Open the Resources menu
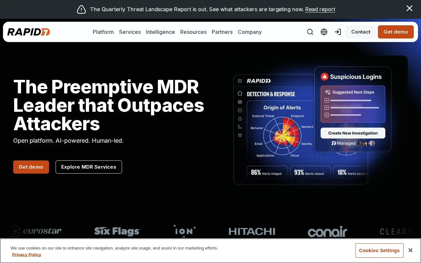 193,32
